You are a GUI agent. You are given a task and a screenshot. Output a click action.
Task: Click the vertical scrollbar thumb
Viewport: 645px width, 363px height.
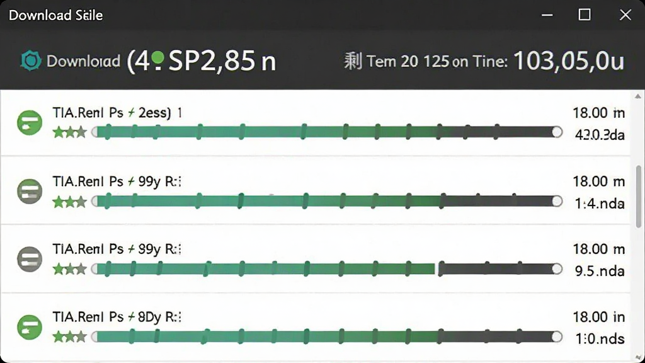[639, 197]
